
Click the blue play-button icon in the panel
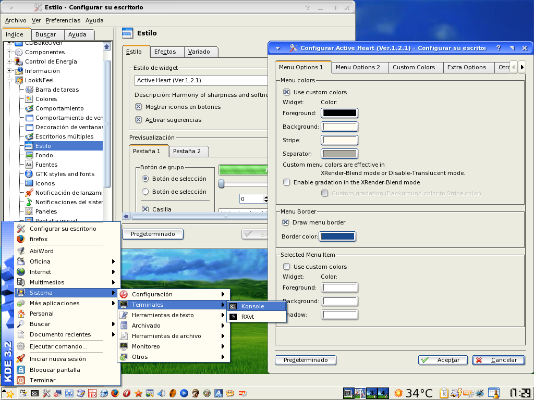[x=184, y=394]
